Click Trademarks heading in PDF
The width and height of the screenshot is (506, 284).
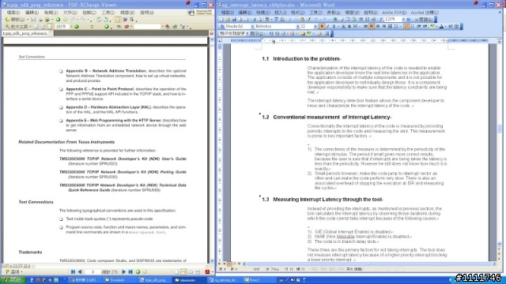point(30,252)
